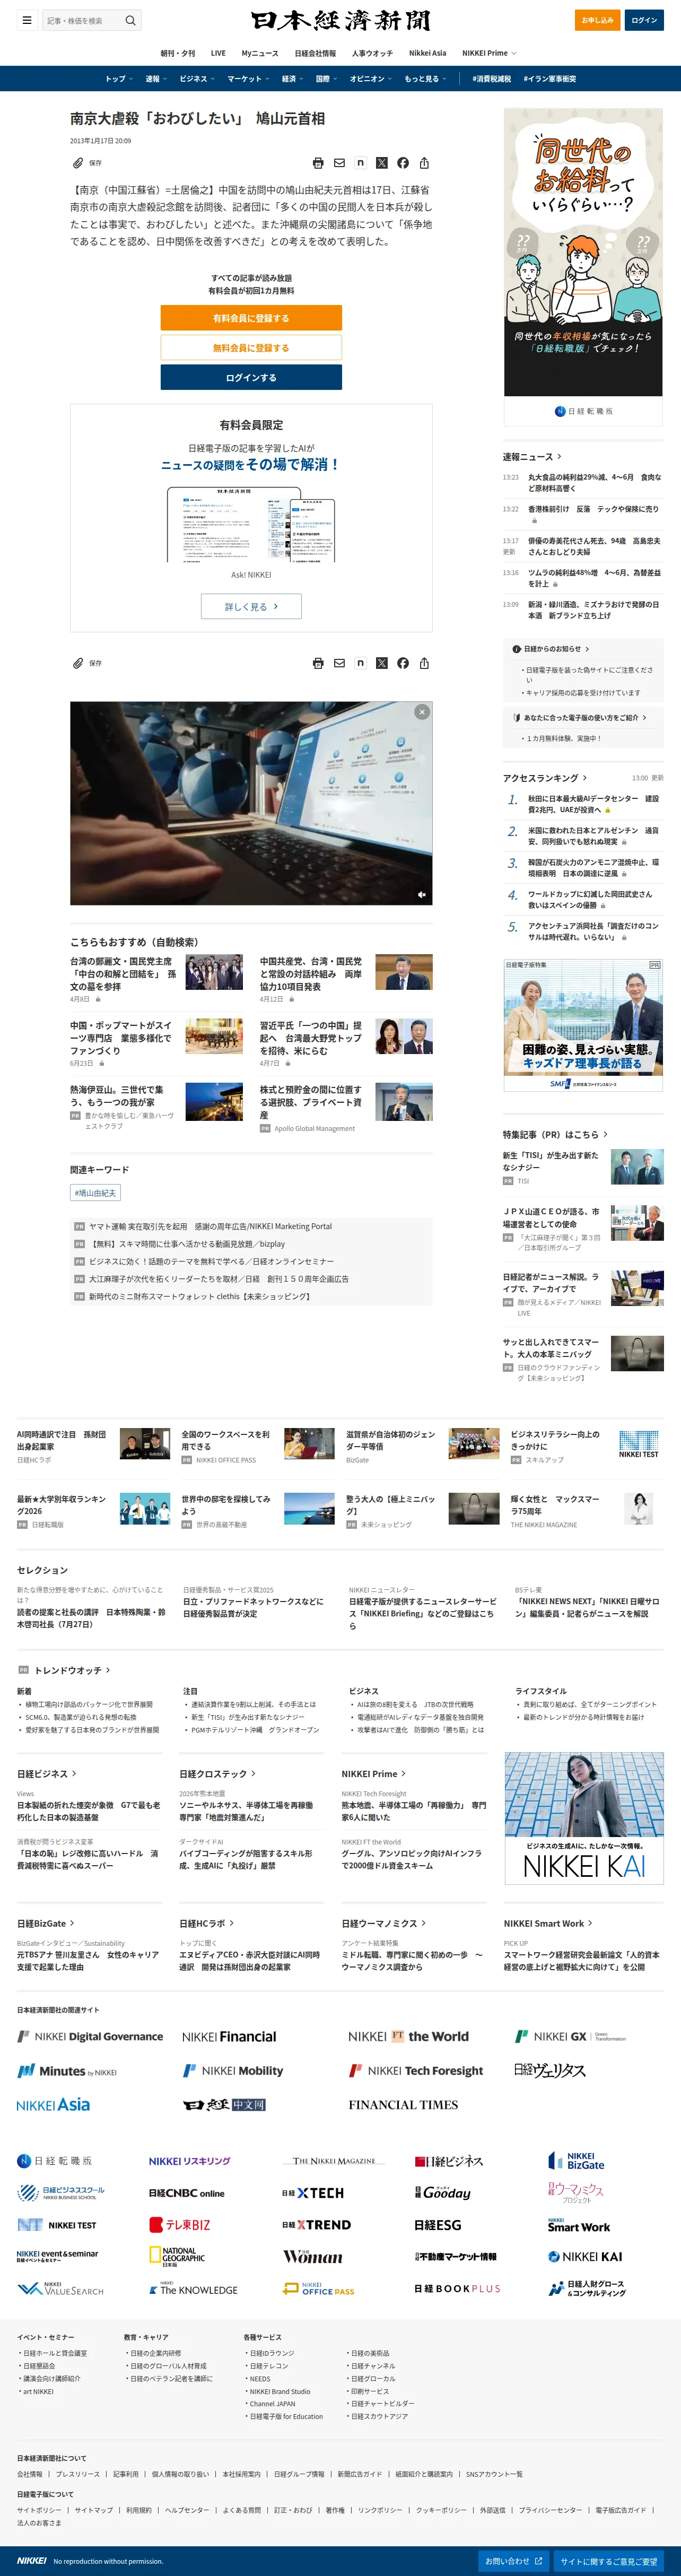Image resolution: width=681 pixels, height=2576 pixels.
Task: Open the テレ東BIZ logo link
Action: (180, 2225)
